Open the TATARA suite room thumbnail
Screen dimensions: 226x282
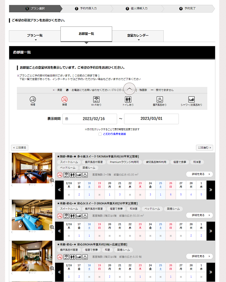pyautogui.click(x=32, y=168)
